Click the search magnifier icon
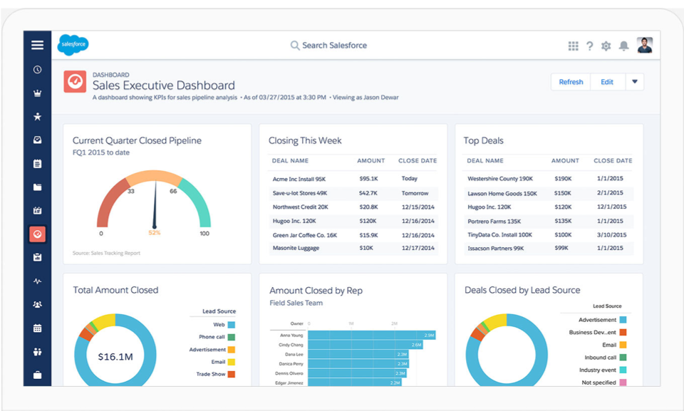The height and width of the screenshot is (411, 684). point(295,46)
